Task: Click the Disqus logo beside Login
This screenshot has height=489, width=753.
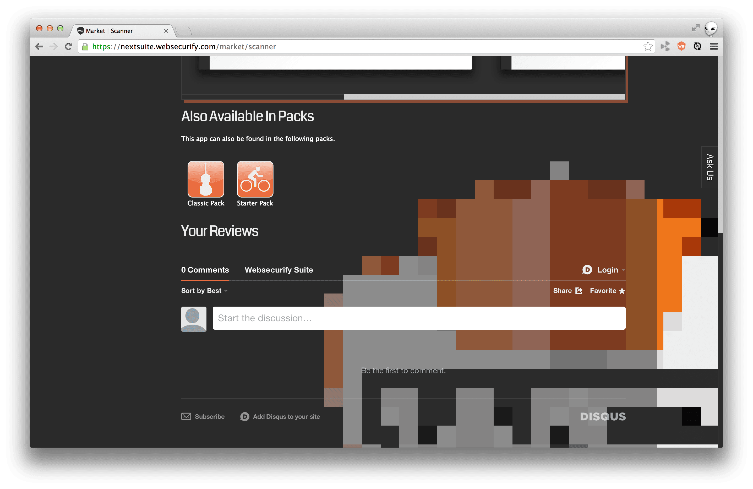Action: [587, 270]
